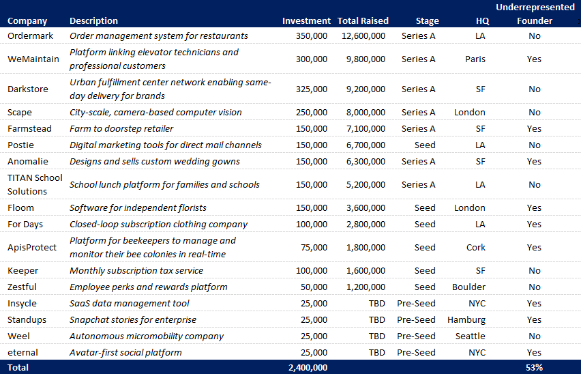Select the TITAN School Solutions cell
Screen dimensions: 581x374
click(x=35, y=184)
